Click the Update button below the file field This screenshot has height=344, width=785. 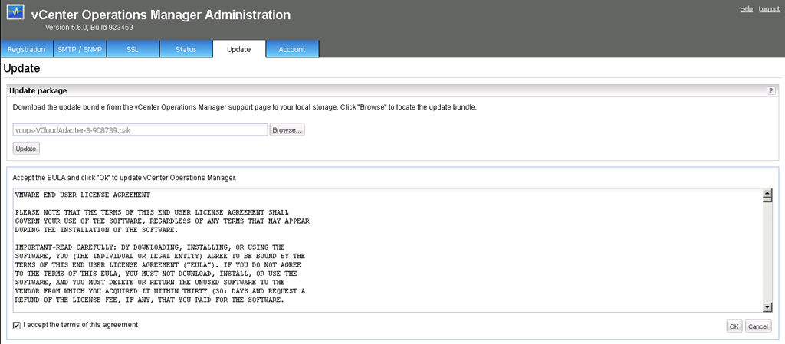click(x=26, y=148)
